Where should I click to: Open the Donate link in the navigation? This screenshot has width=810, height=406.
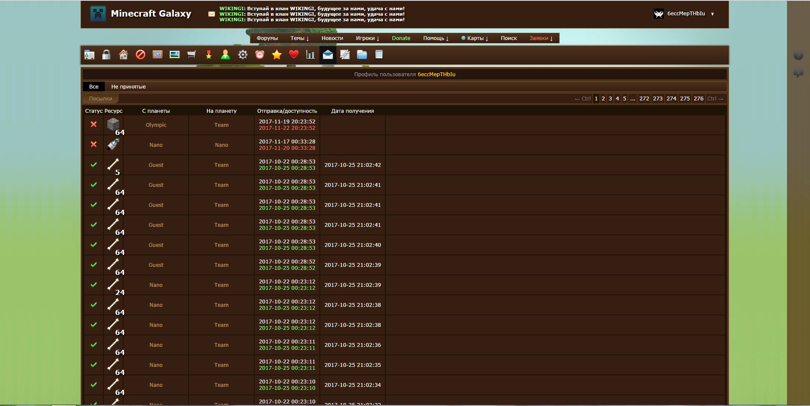(401, 38)
